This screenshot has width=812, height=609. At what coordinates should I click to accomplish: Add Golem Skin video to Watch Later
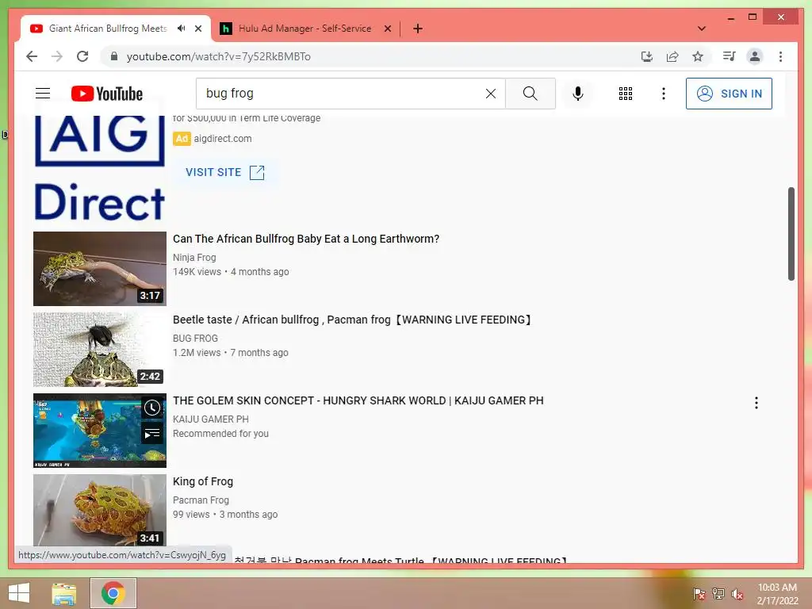[x=151, y=408]
